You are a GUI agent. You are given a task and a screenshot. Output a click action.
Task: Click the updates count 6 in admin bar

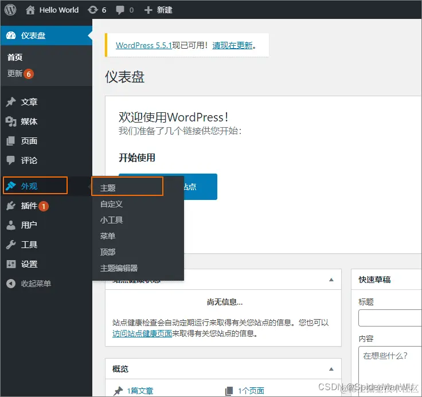[x=104, y=10]
